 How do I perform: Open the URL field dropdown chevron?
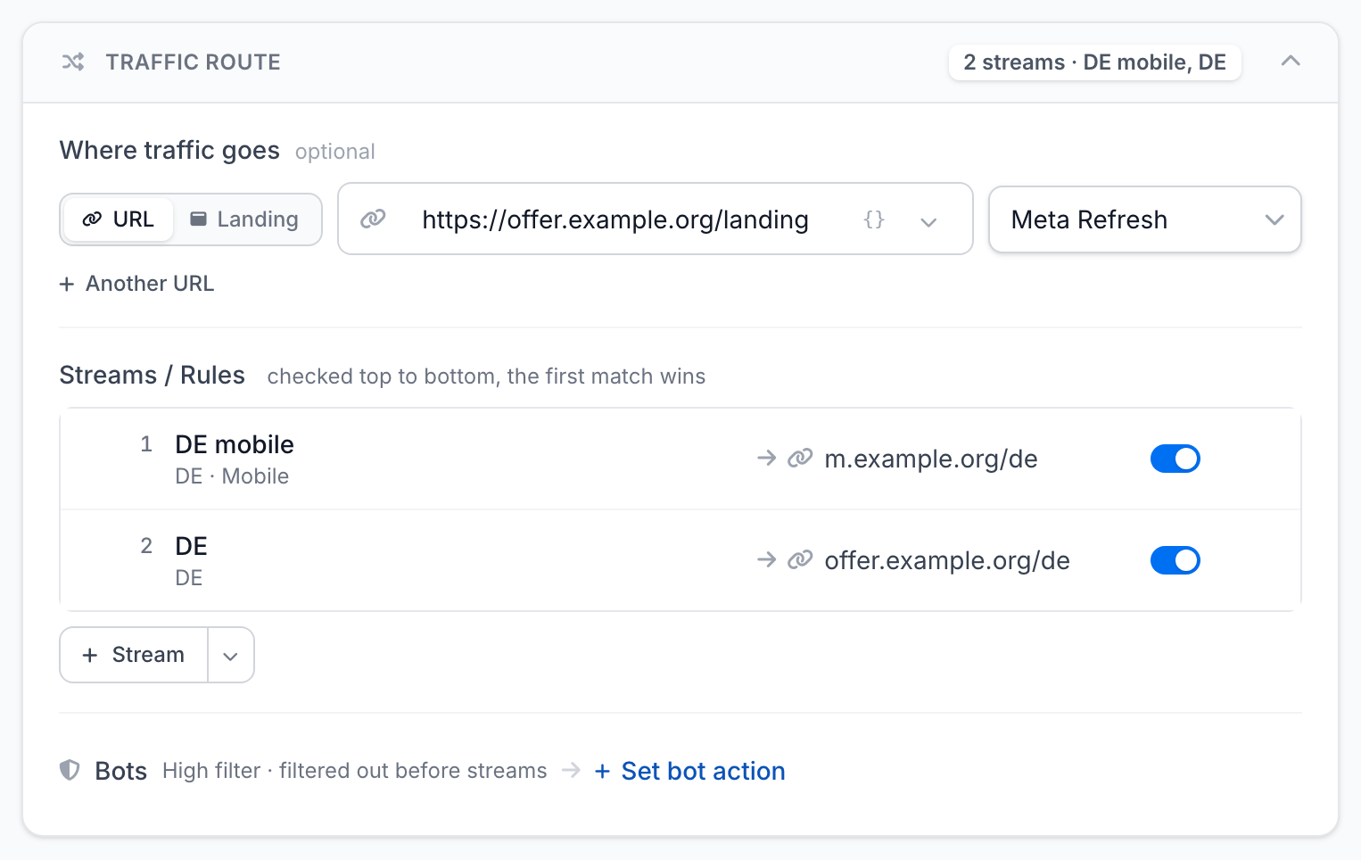coord(928,221)
